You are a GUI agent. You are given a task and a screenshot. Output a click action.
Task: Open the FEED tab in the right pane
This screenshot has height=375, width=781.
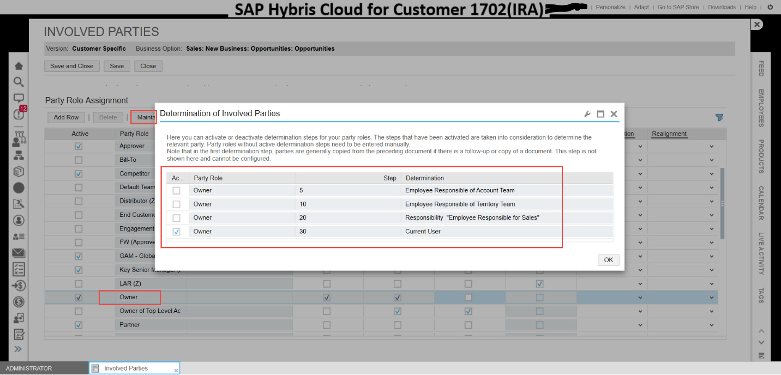761,69
